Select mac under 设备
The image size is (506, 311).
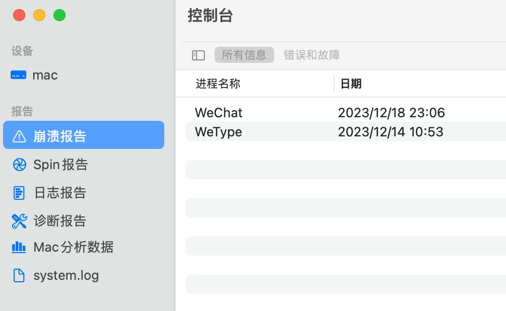[x=45, y=75]
